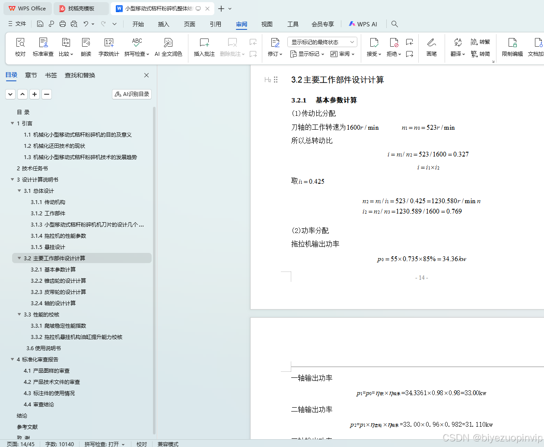Image resolution: width=544 pixels, height=447 pixels.
Task: Run AI 全文润色 polish
Action: point(168,47)
